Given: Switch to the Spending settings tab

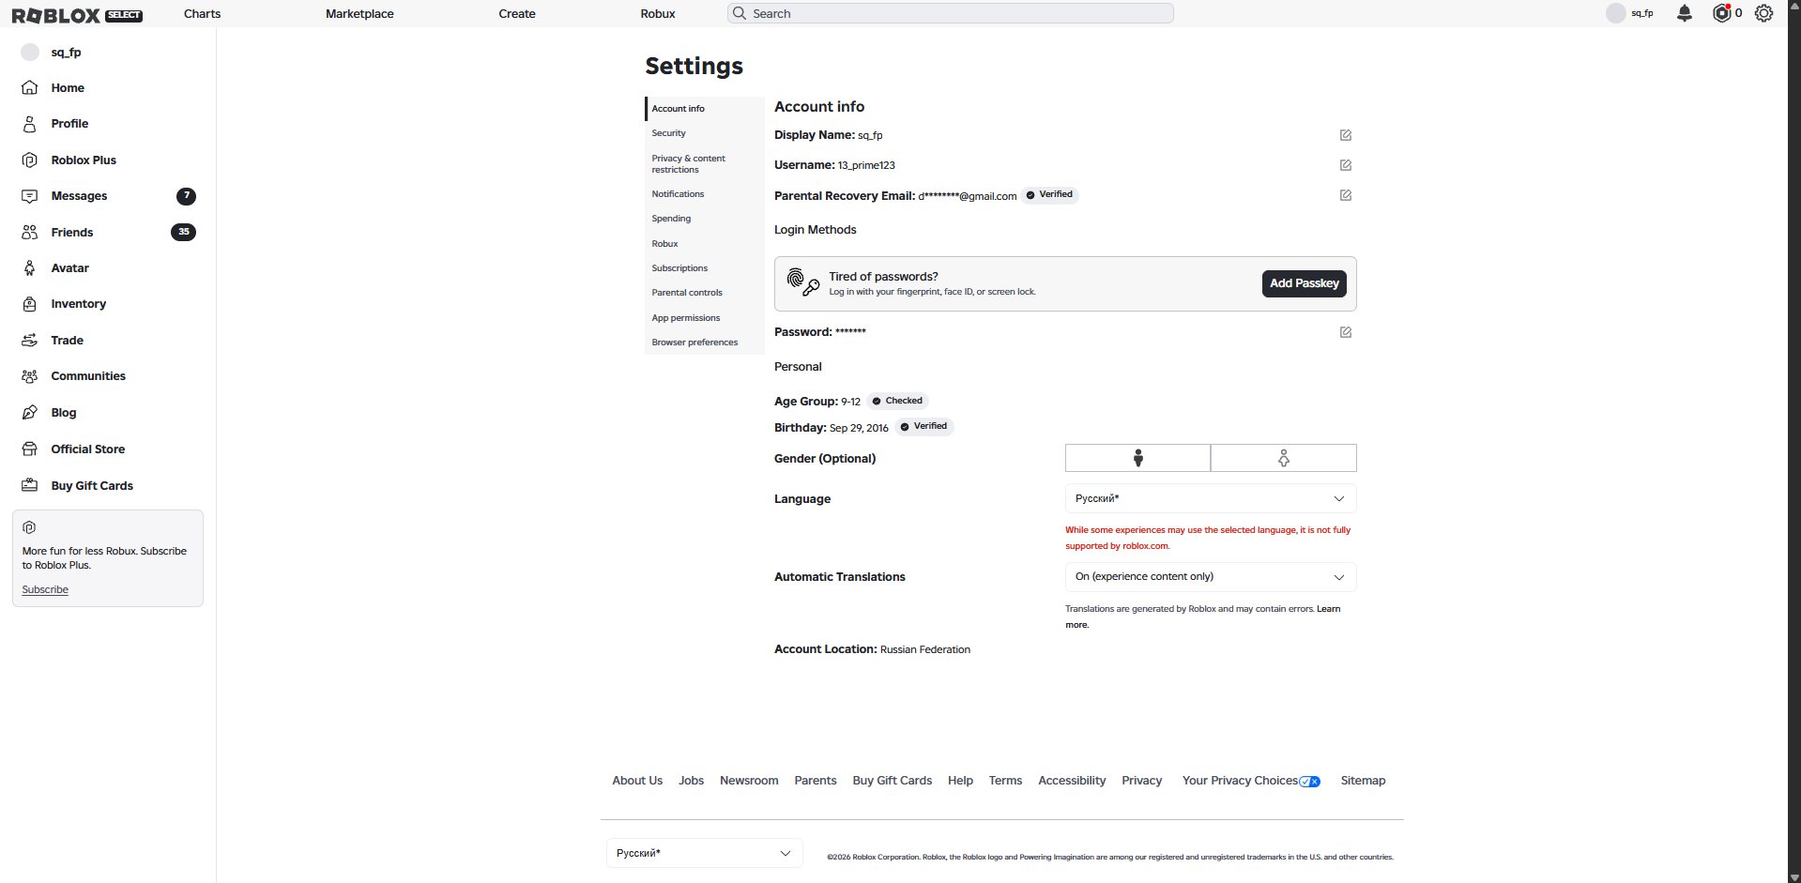Looking at the screenshot, I should (705, 219).
